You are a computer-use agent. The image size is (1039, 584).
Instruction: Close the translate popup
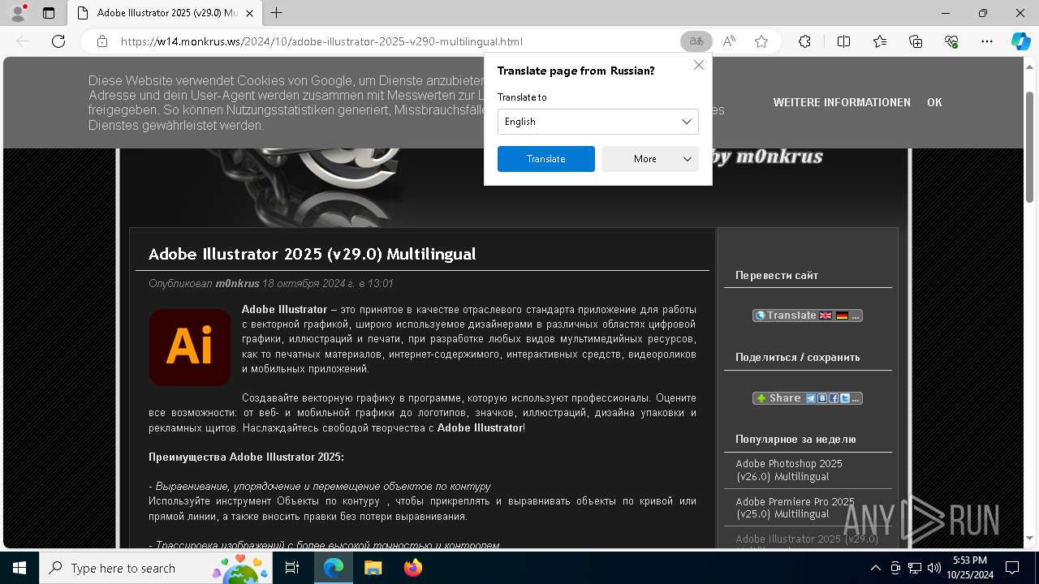tap(698, 65)
